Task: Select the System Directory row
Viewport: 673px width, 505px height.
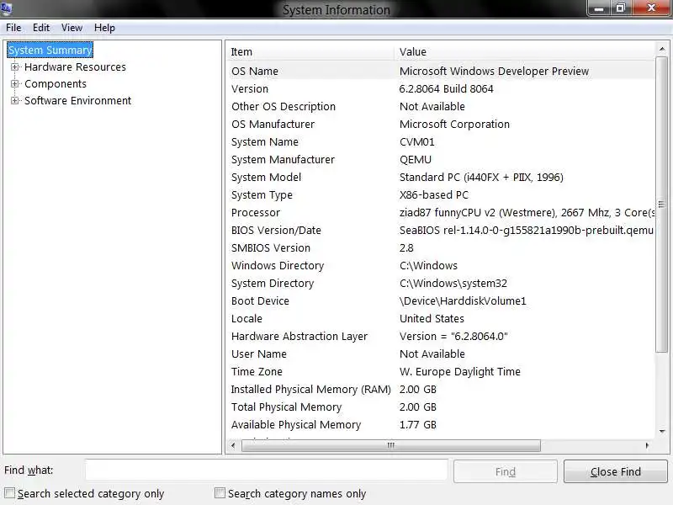Action: [440, 283]
